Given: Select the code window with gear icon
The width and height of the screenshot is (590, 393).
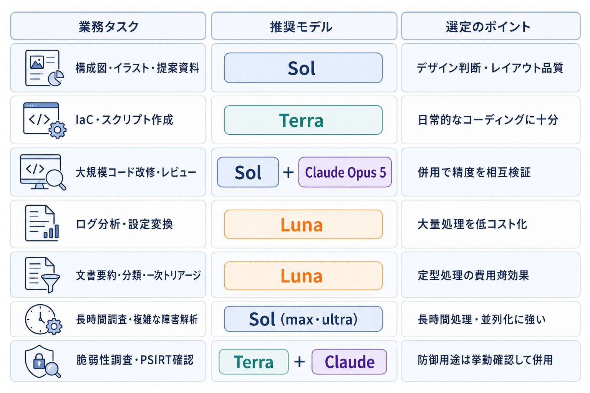Looking at the screenshot, I should pos(45,120).
